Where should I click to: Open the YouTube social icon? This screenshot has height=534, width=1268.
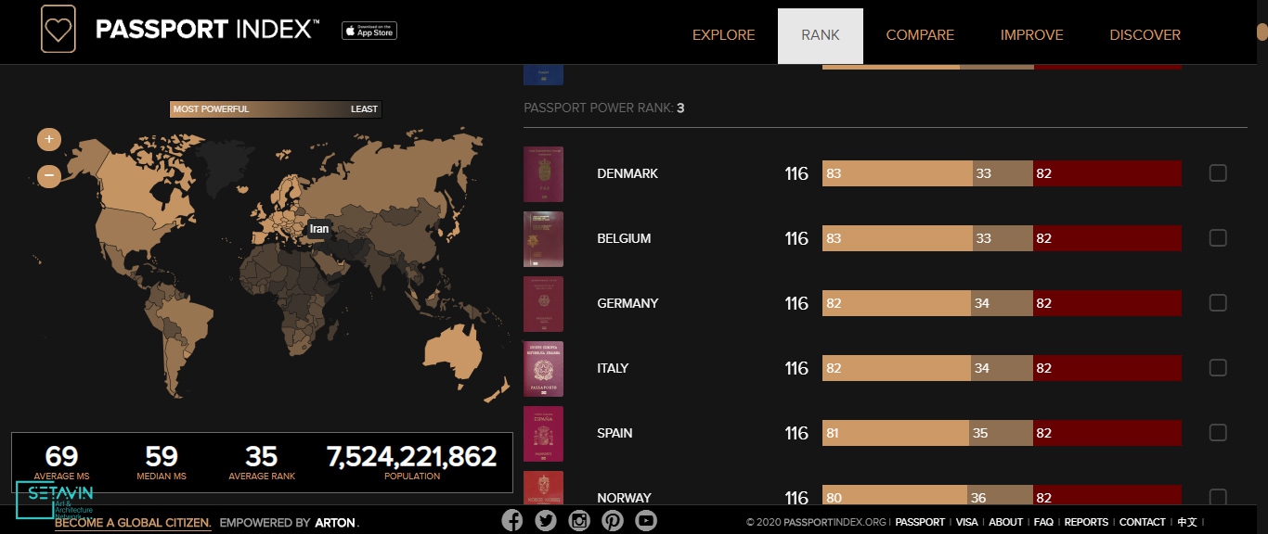646,520
